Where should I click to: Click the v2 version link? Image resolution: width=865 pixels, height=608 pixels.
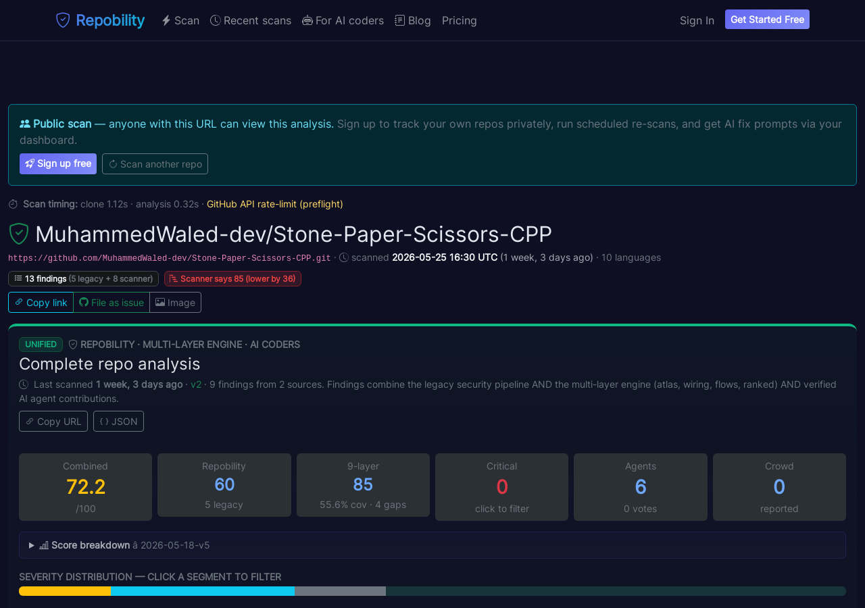pos(196,384)
